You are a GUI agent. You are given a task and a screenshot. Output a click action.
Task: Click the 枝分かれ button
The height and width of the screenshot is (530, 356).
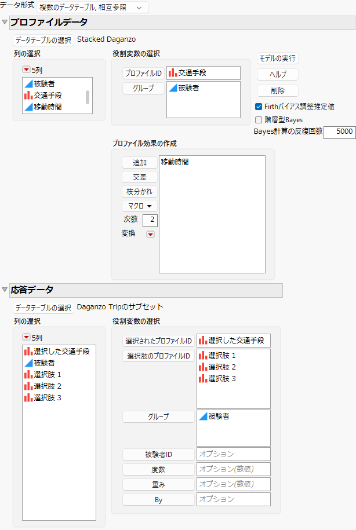139,192
